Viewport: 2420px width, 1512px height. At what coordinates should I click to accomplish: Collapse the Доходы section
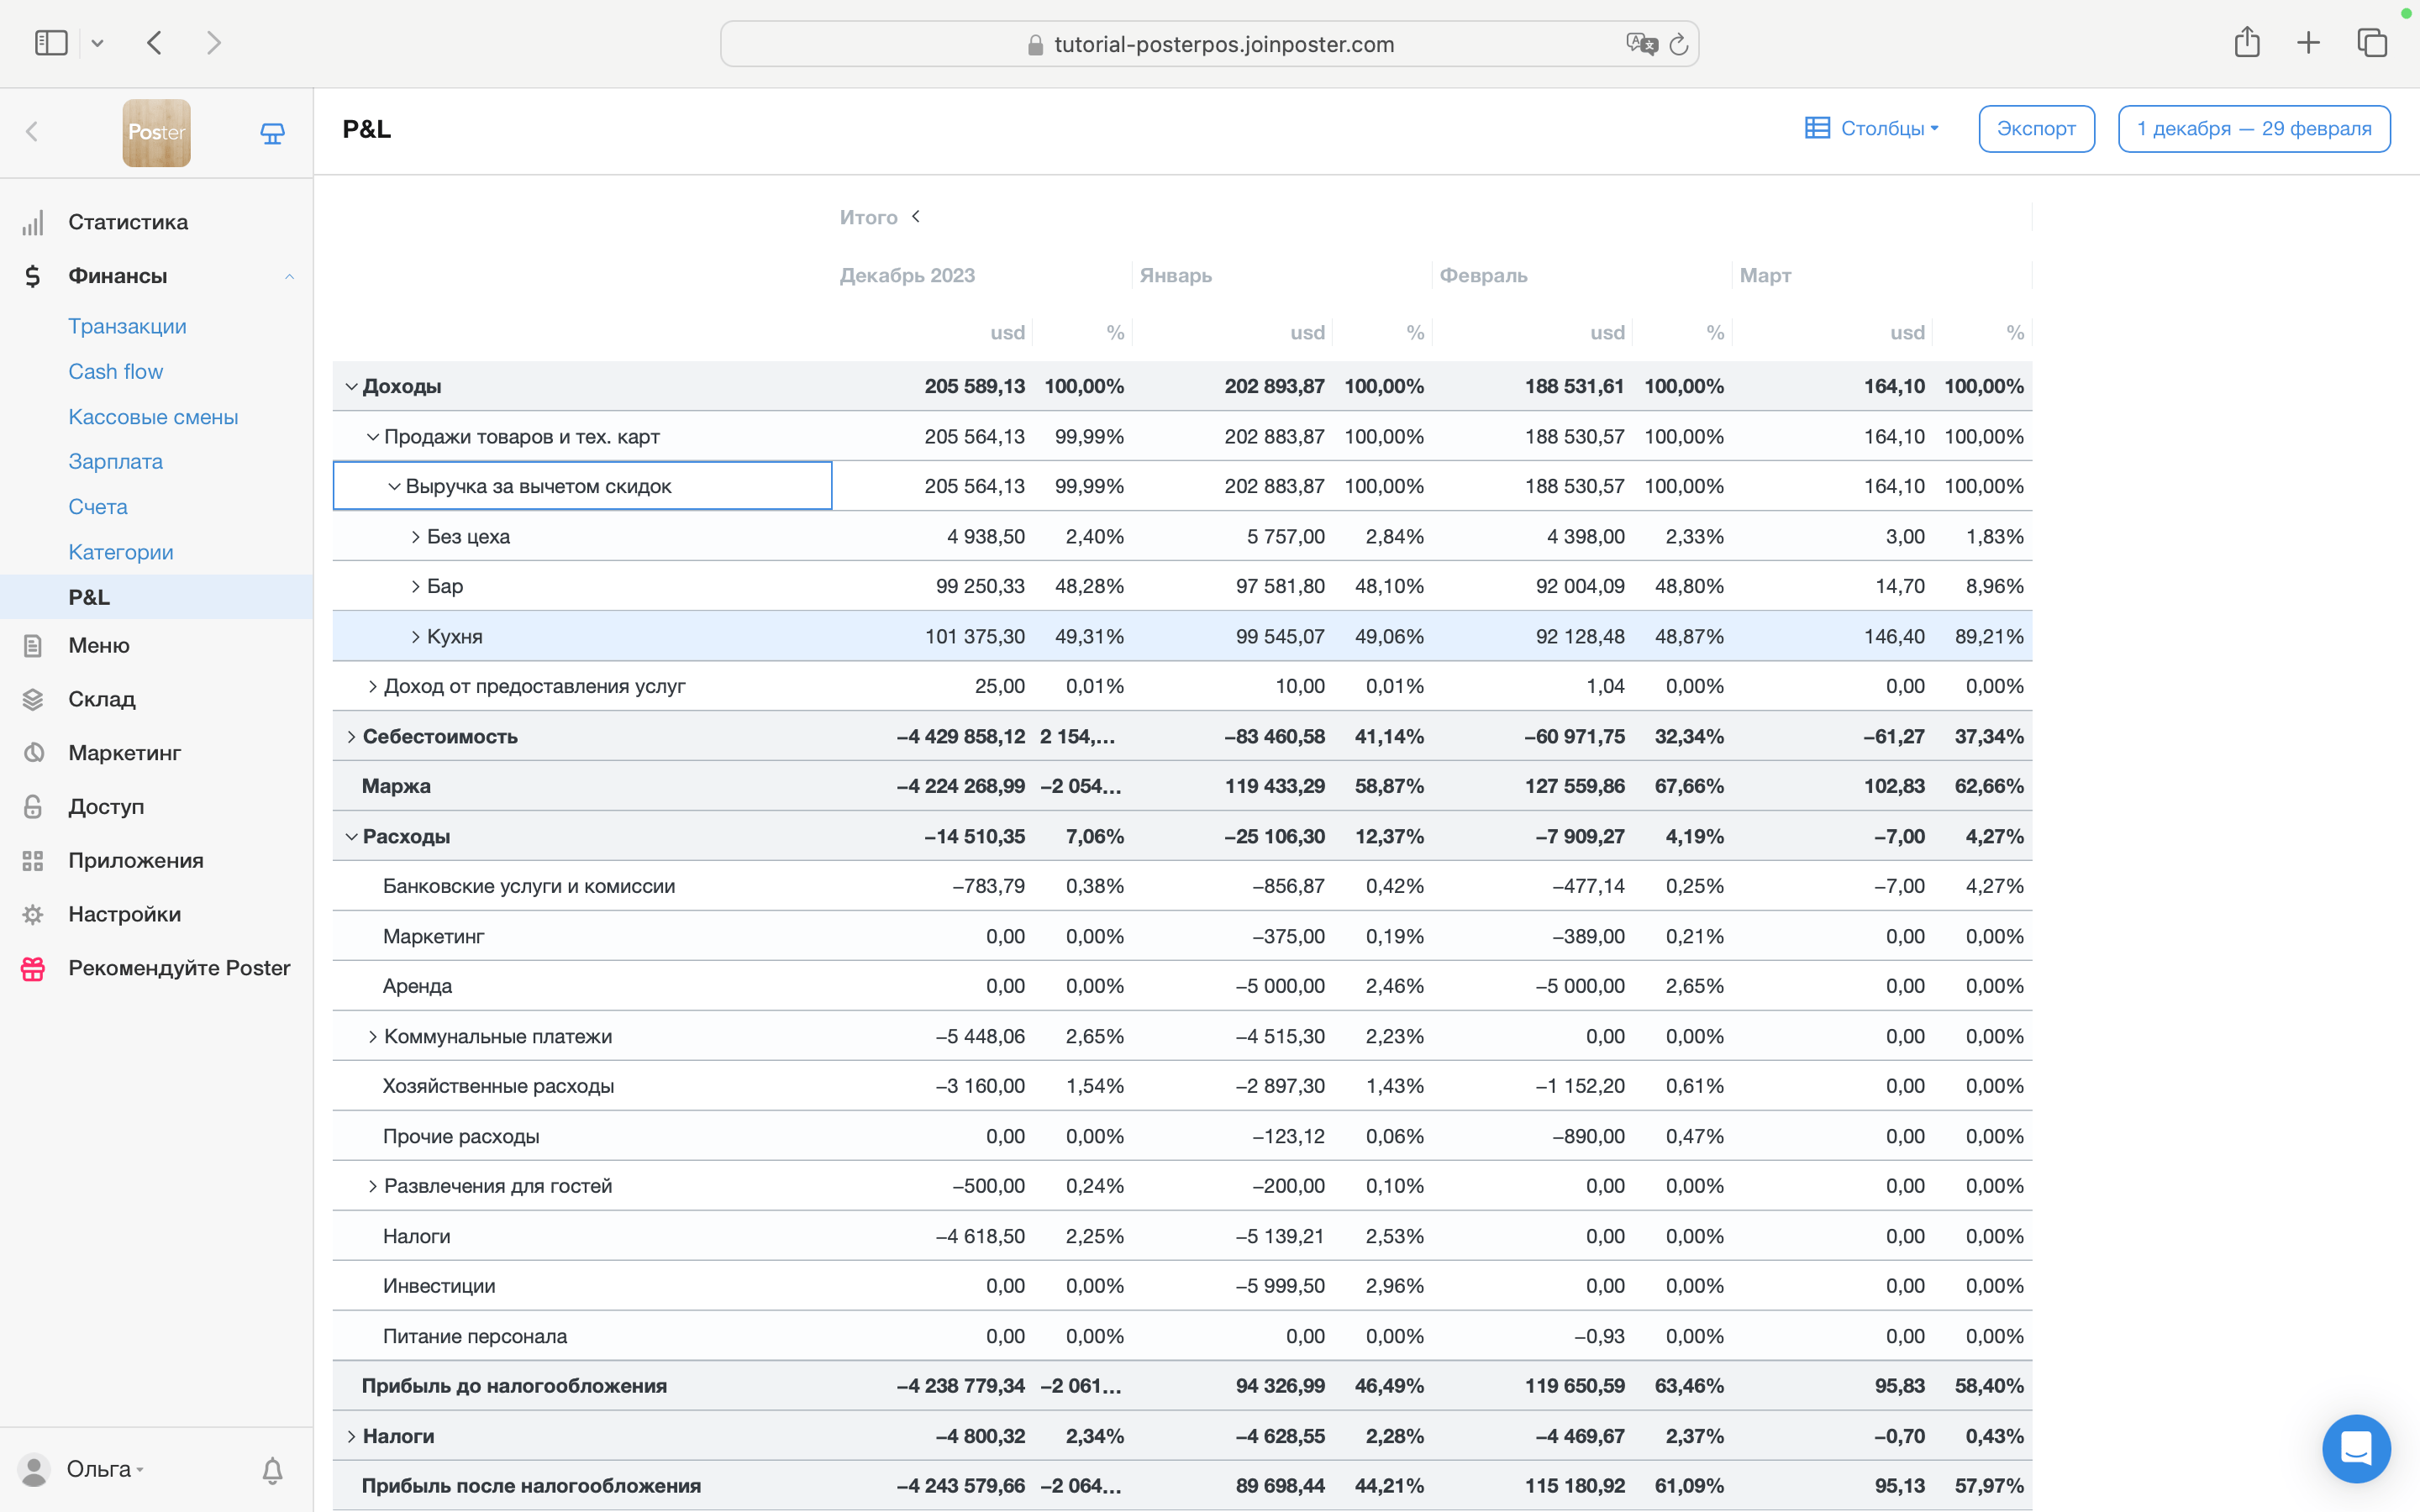coord(351,387)
